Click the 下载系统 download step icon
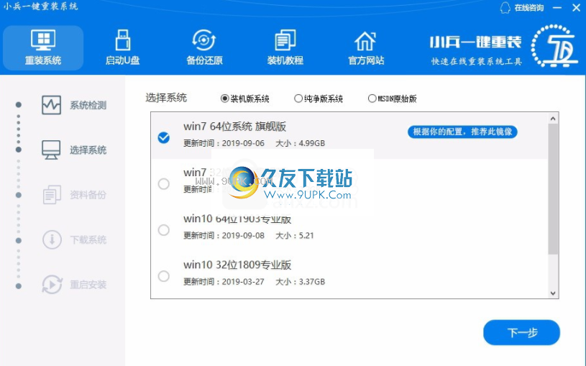586x366 pixels. pos(52,239)
